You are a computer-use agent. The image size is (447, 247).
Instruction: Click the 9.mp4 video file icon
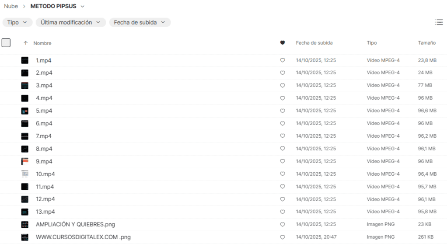(25, 161)
